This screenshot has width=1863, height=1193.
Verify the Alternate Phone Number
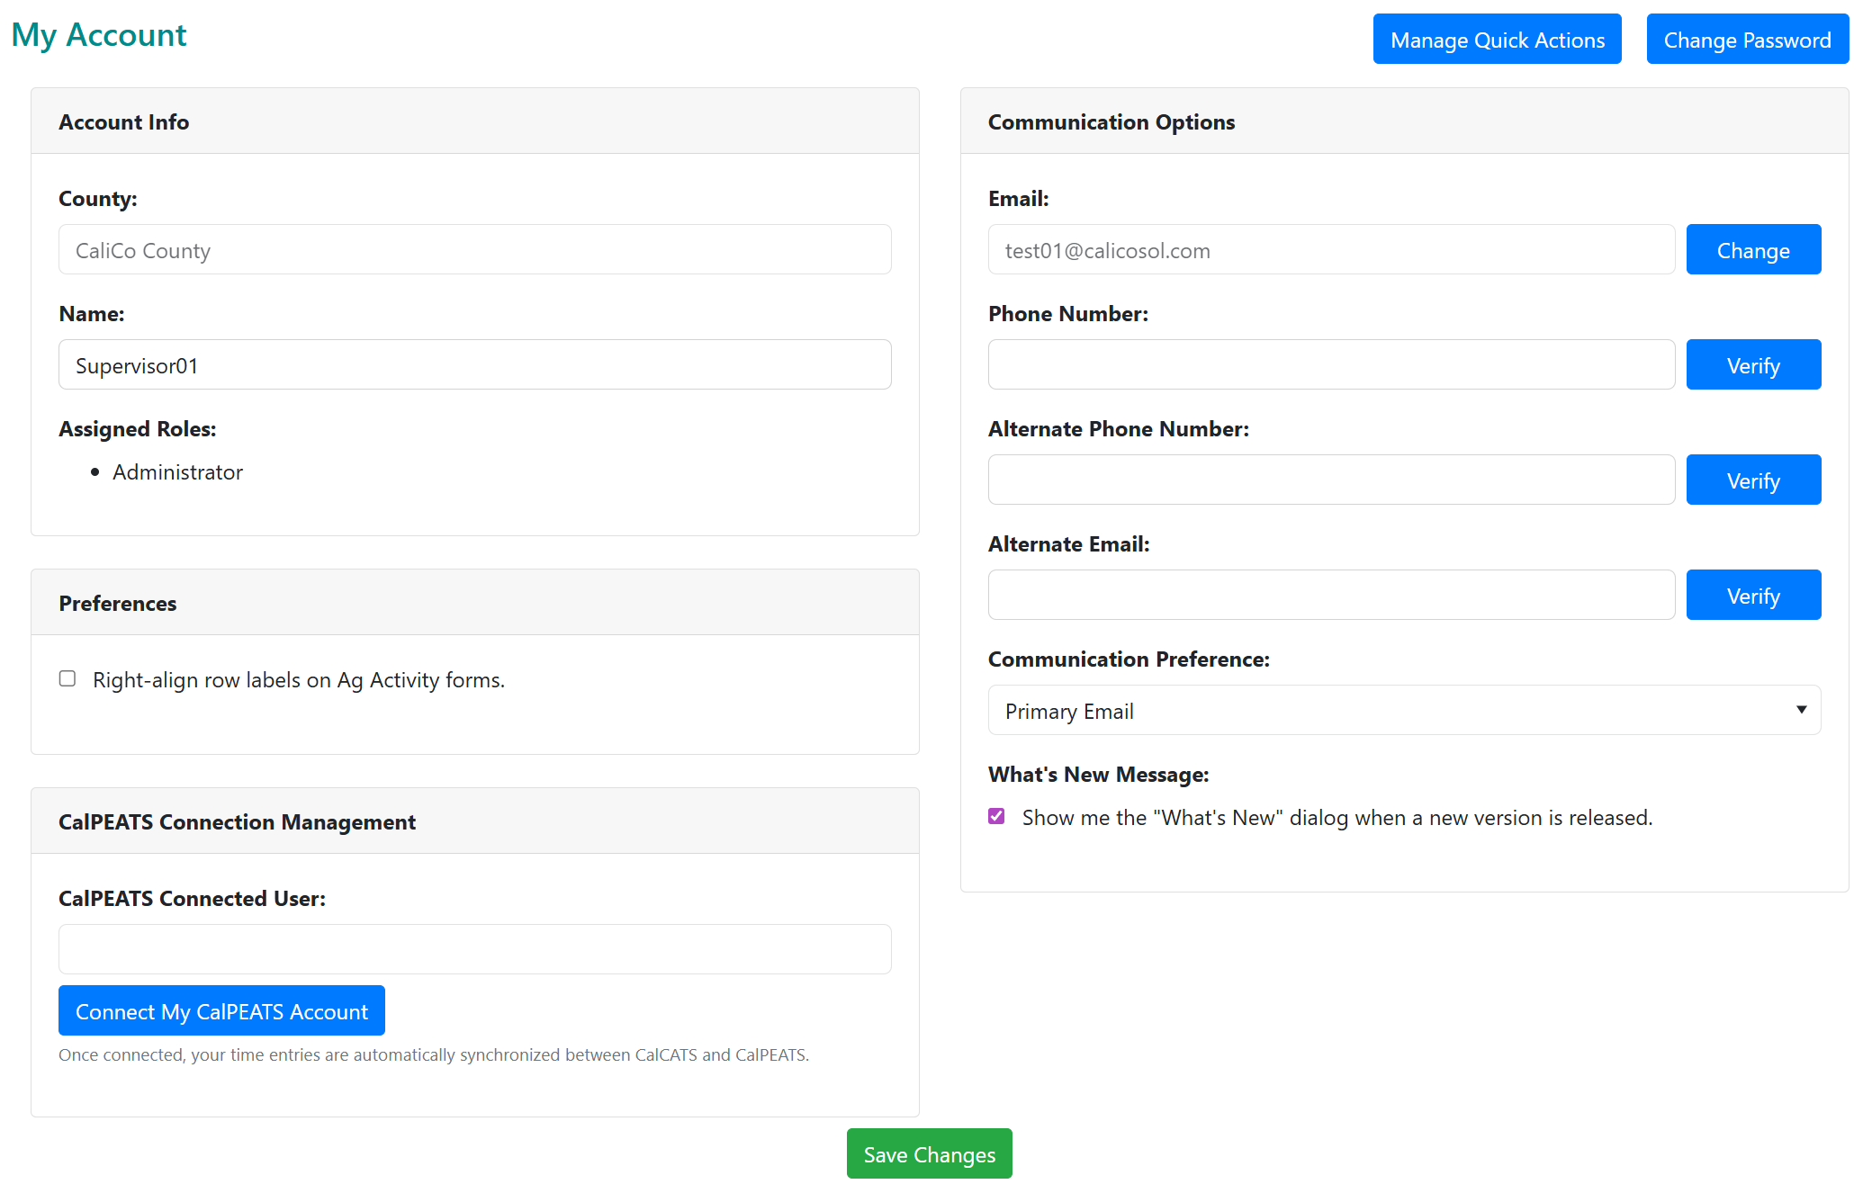pos(1752,480)
